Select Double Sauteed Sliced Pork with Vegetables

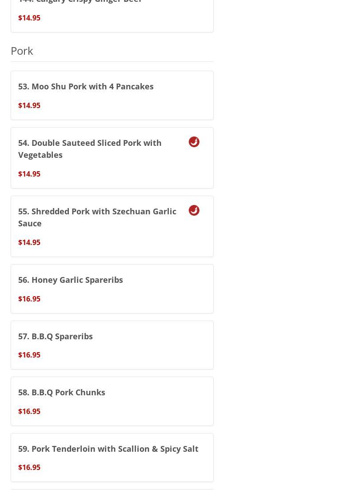(90, 149)
